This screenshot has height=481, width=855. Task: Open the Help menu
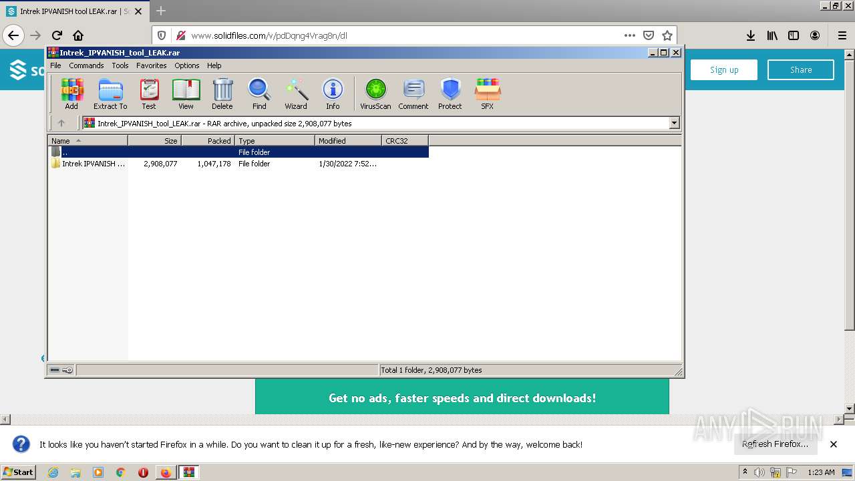click(214, 65)
